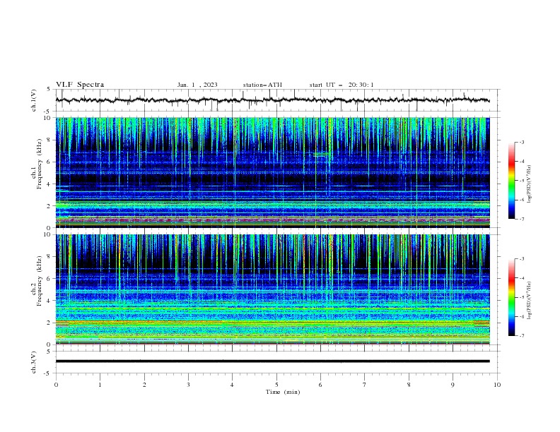Click the time axis tick label "5"

[x=276, y=385]
